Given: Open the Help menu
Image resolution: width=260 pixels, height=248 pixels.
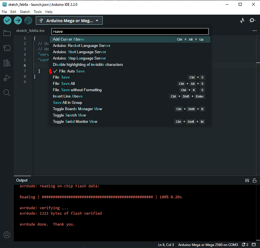Looking at the screenshot, I should (x=49, y=12).
